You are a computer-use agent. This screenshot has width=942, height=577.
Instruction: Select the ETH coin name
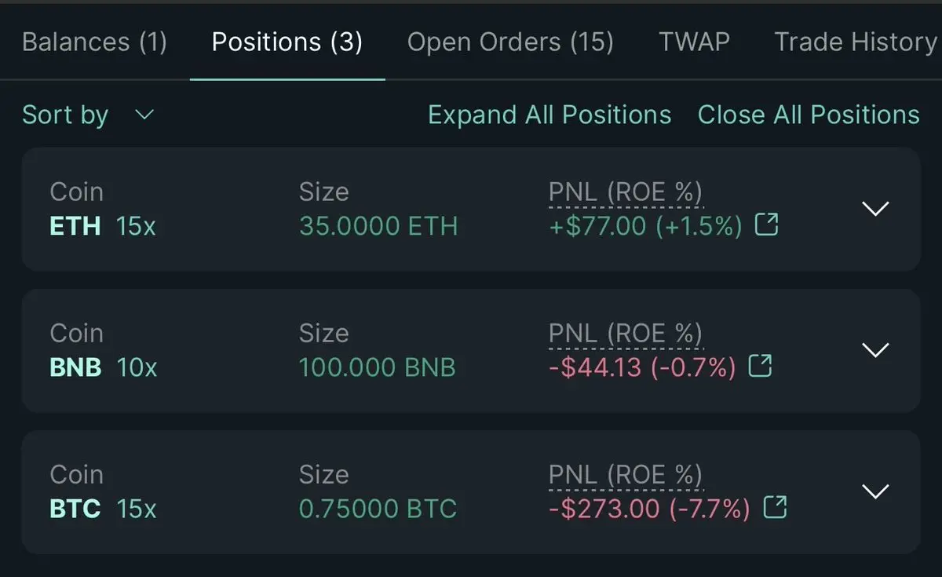pyautogui.click(x=75, y=226)
